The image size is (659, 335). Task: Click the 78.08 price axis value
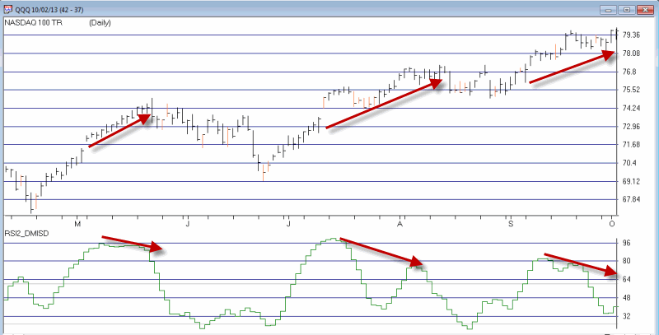pyautogui.click(x=631, y=54)
